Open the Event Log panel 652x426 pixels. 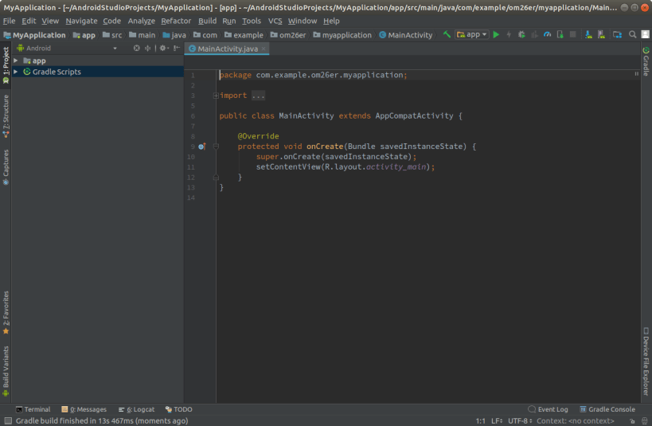coord(548,409)
